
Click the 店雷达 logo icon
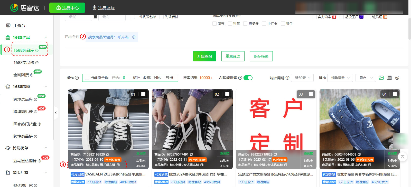(14, 8)
